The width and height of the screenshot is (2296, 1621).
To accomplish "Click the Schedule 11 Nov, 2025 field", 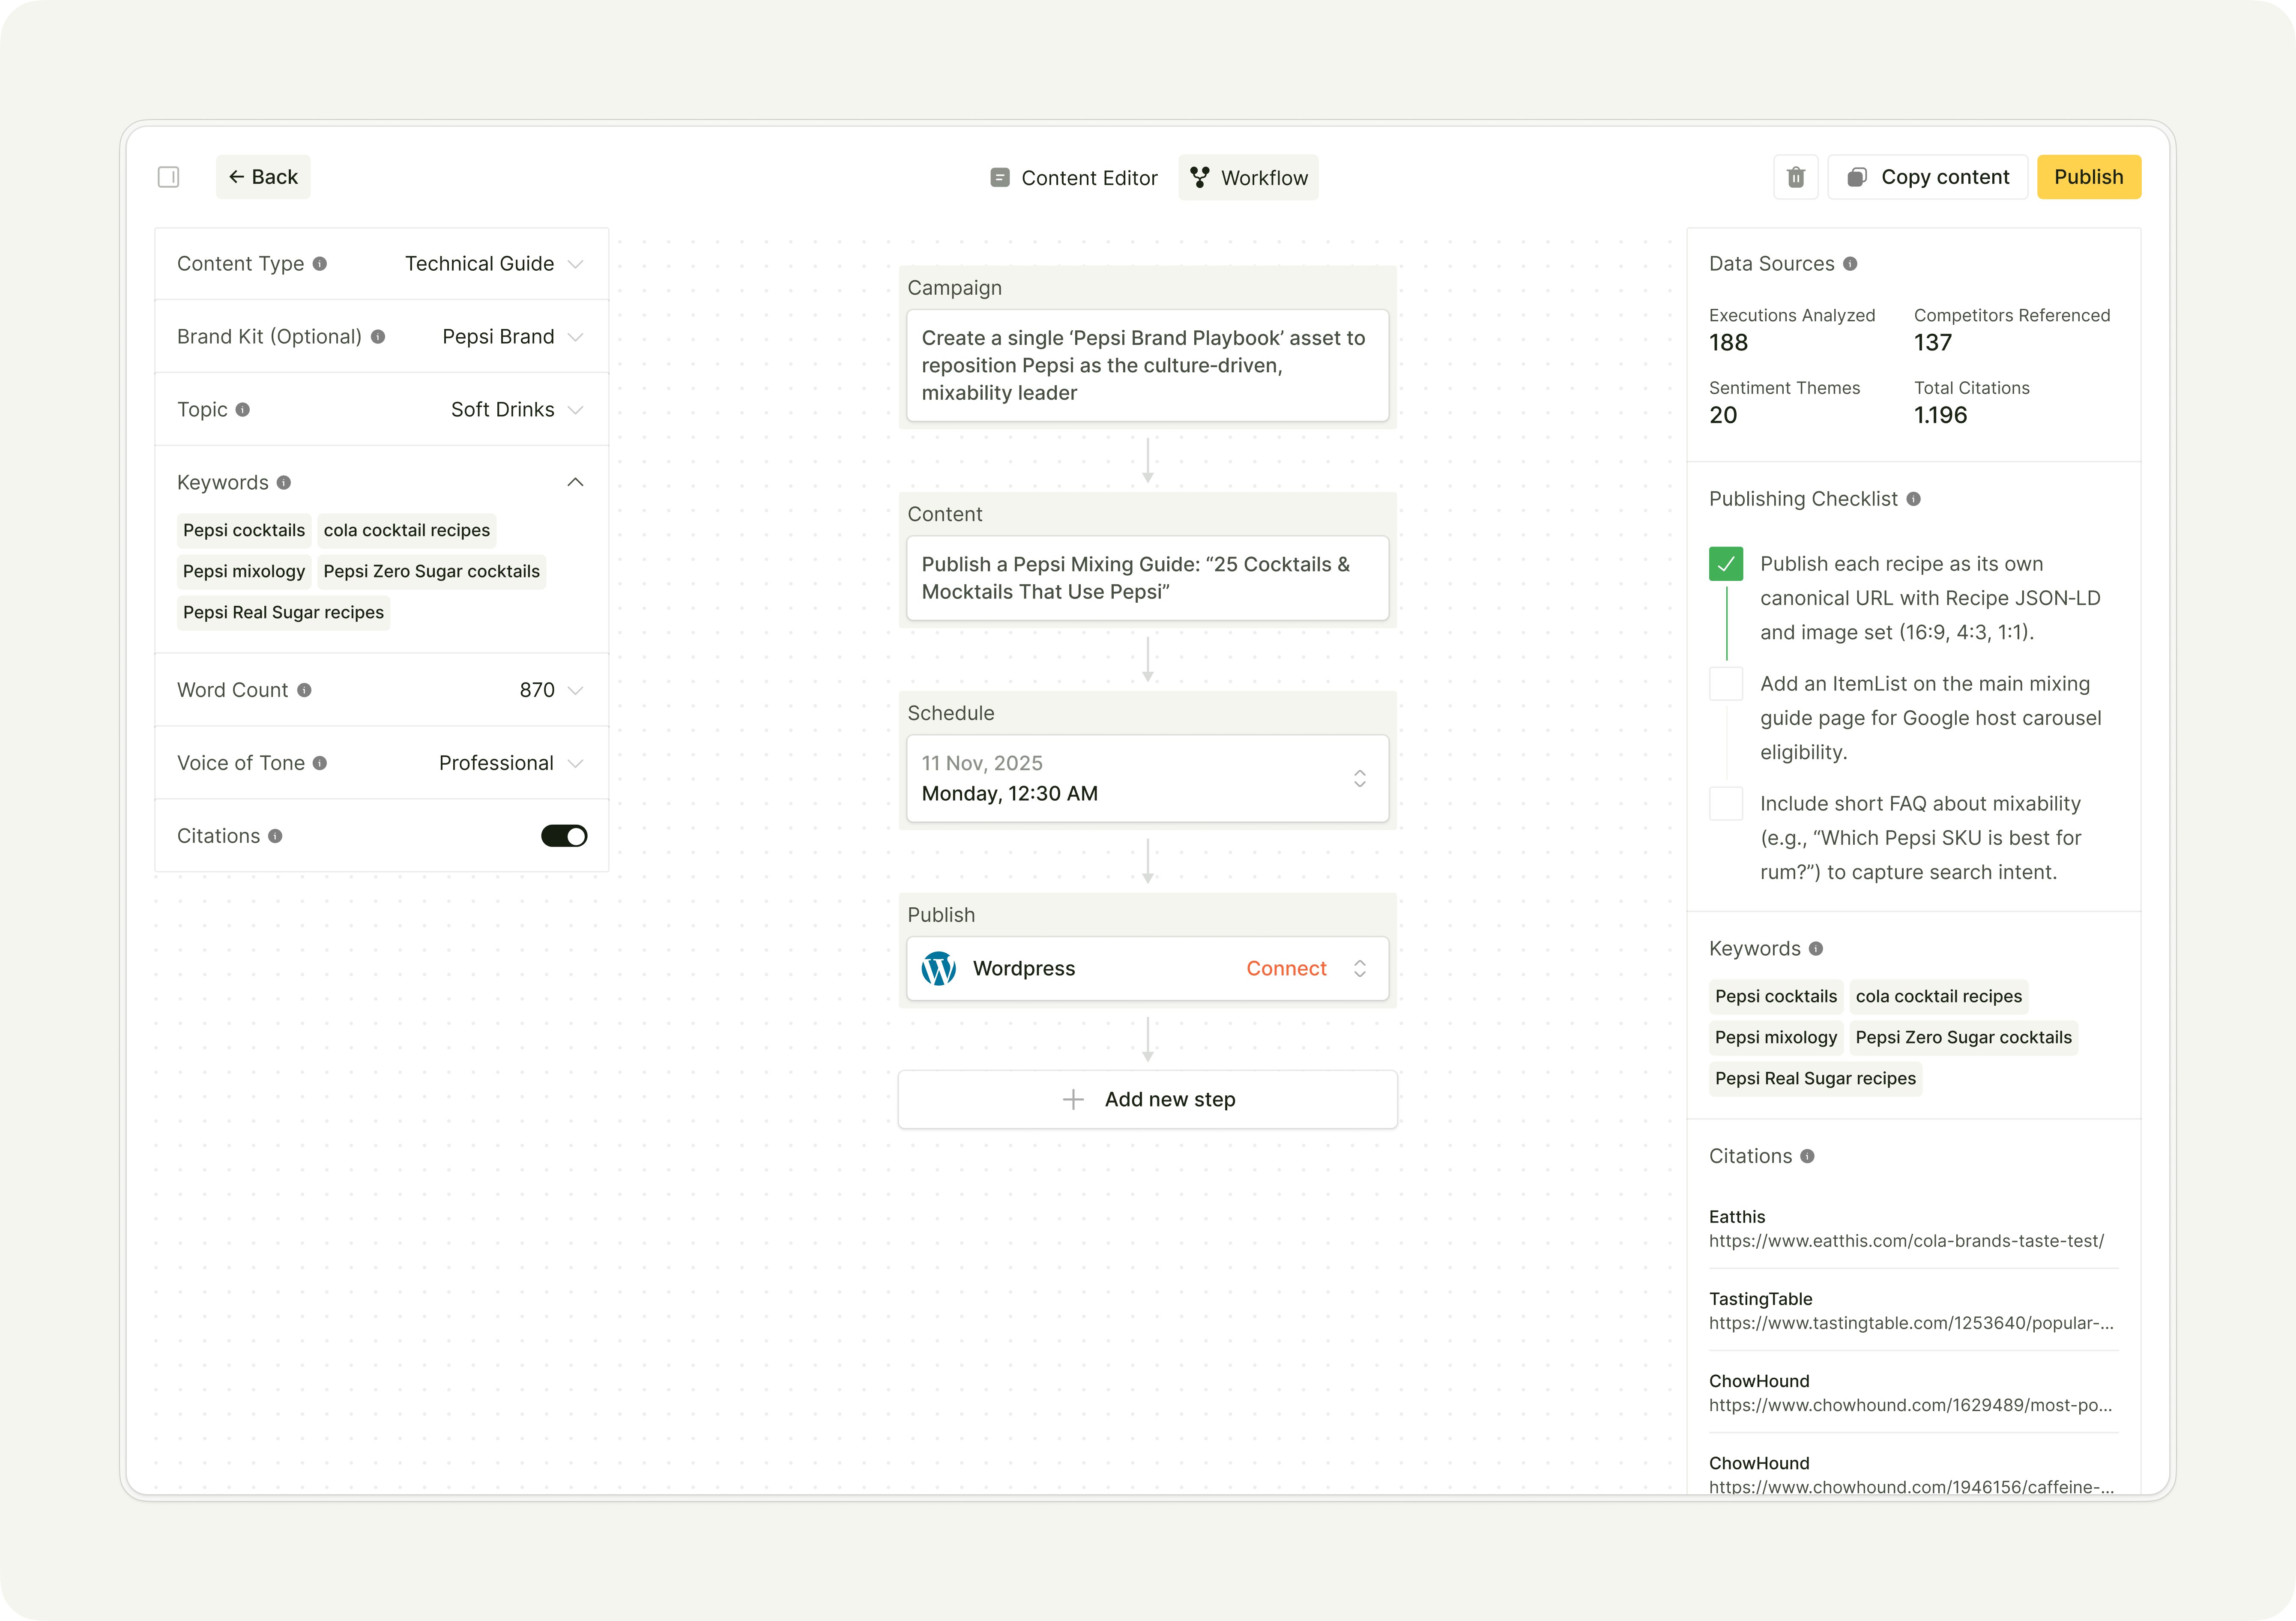I will point(1147,778).
